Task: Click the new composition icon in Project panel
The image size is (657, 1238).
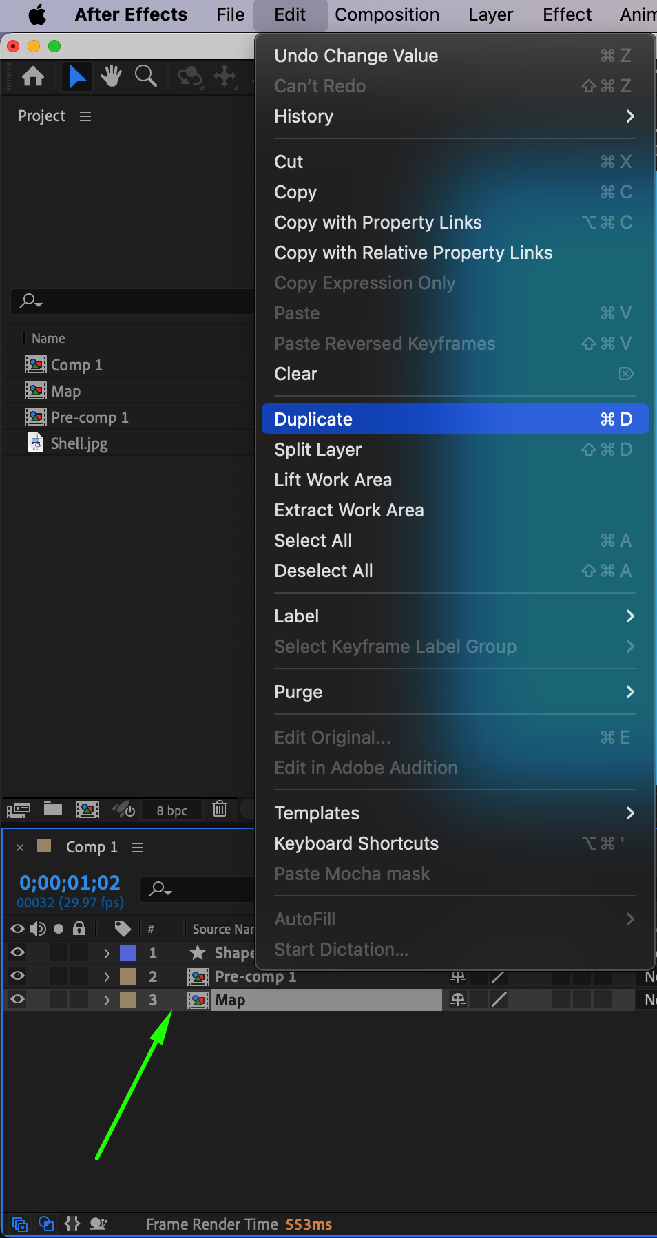Action: pos(87,809)
